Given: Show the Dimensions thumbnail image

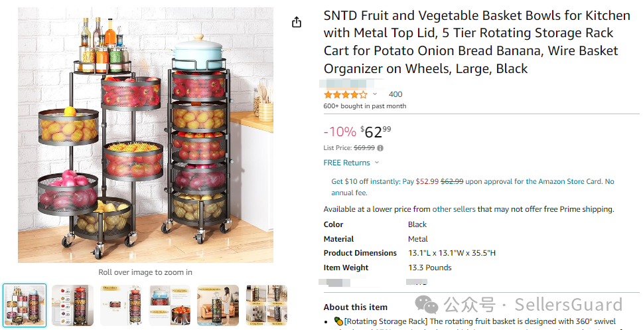Looking at the screenshot, I should tap(121, 305).
